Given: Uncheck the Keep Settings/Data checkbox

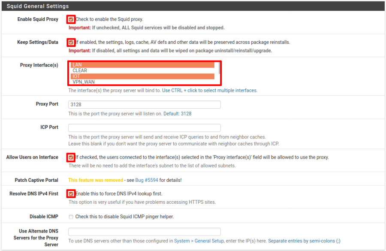Looking at the screenshot, I should (x=71, y=43).
